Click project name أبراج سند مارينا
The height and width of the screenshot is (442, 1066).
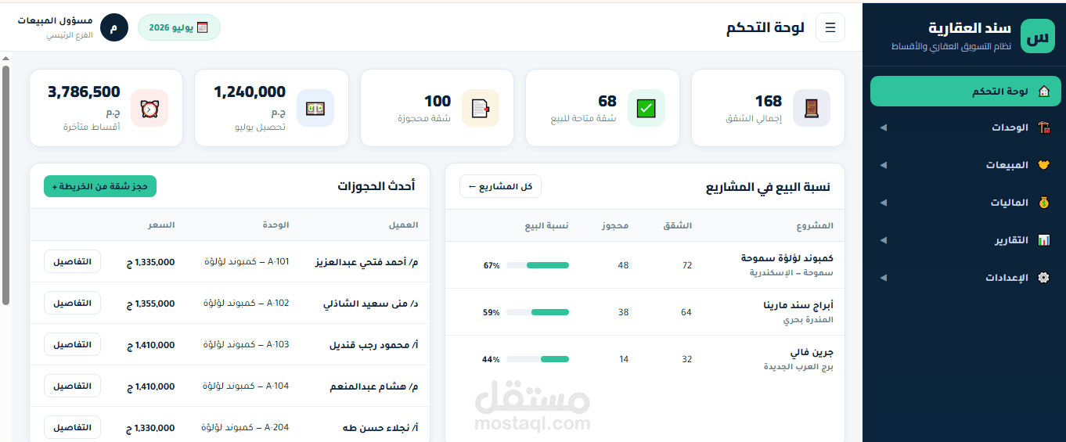point(798,304)
